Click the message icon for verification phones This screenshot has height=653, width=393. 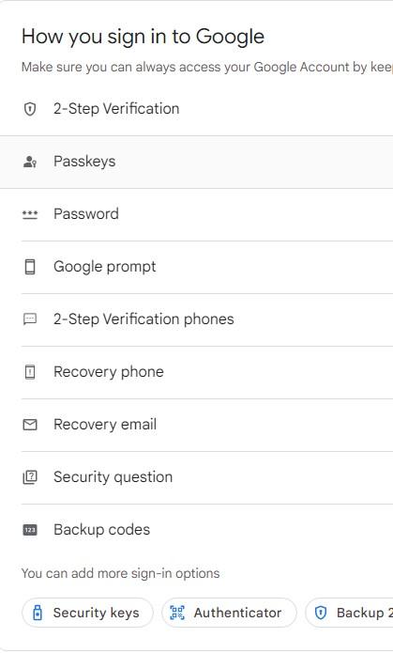pos(30,319)
